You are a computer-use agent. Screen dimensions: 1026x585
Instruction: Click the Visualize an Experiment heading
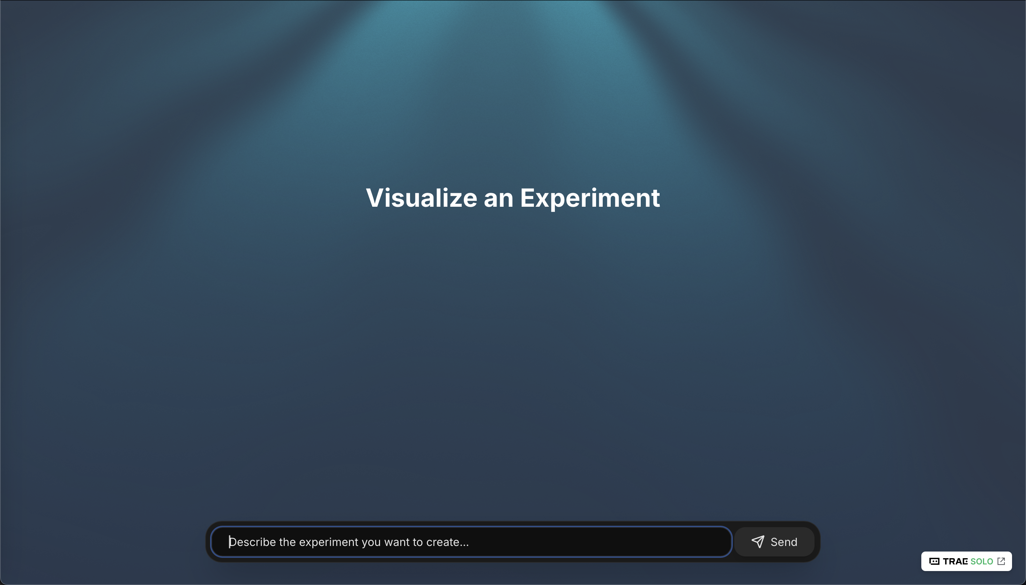[x=513, y=198]
